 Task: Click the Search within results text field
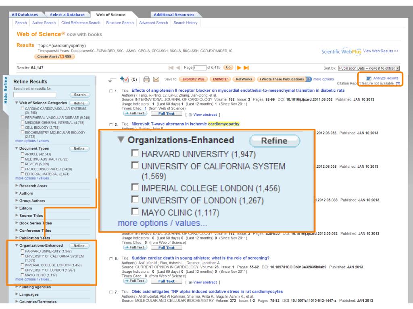[x=35, y=95]
